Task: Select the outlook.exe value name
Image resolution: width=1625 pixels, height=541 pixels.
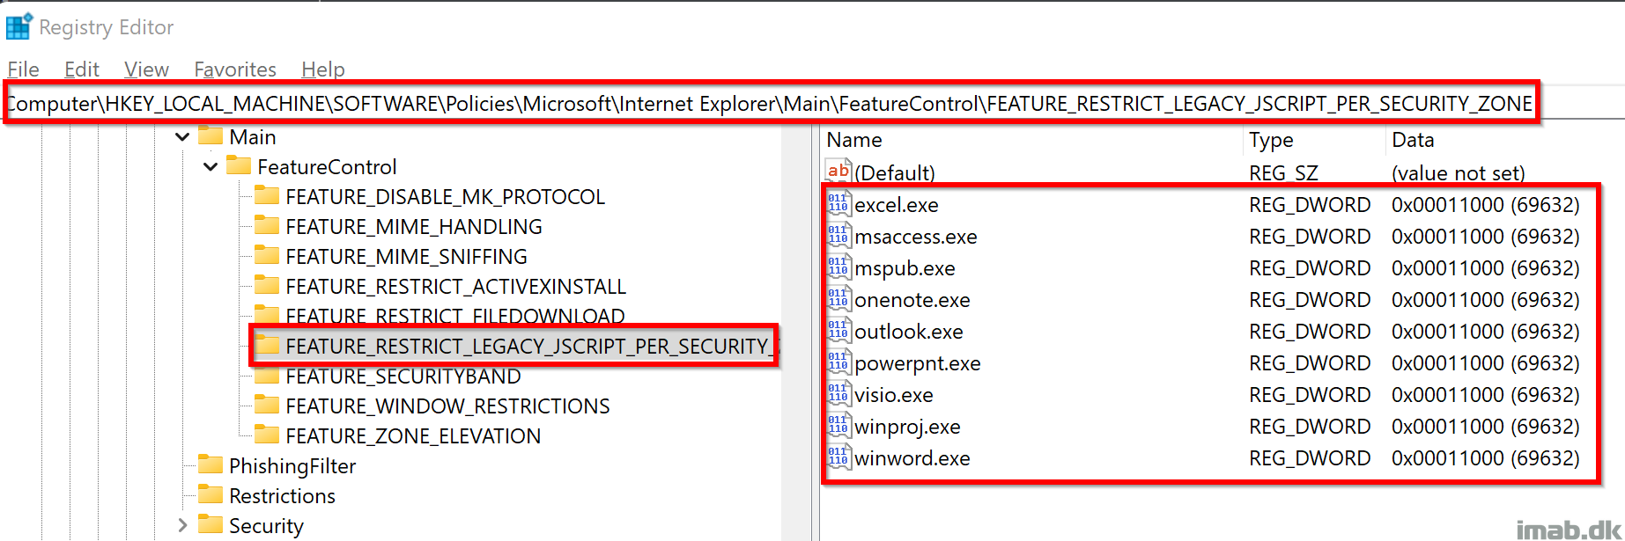Action: coord(909,332)
